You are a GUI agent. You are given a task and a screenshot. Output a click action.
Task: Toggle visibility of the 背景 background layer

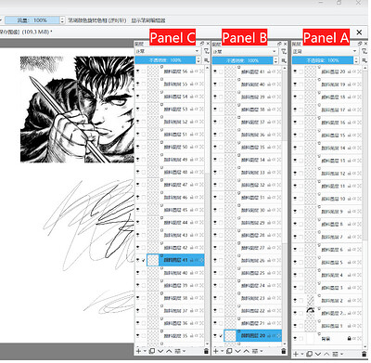tap(295, 338)
